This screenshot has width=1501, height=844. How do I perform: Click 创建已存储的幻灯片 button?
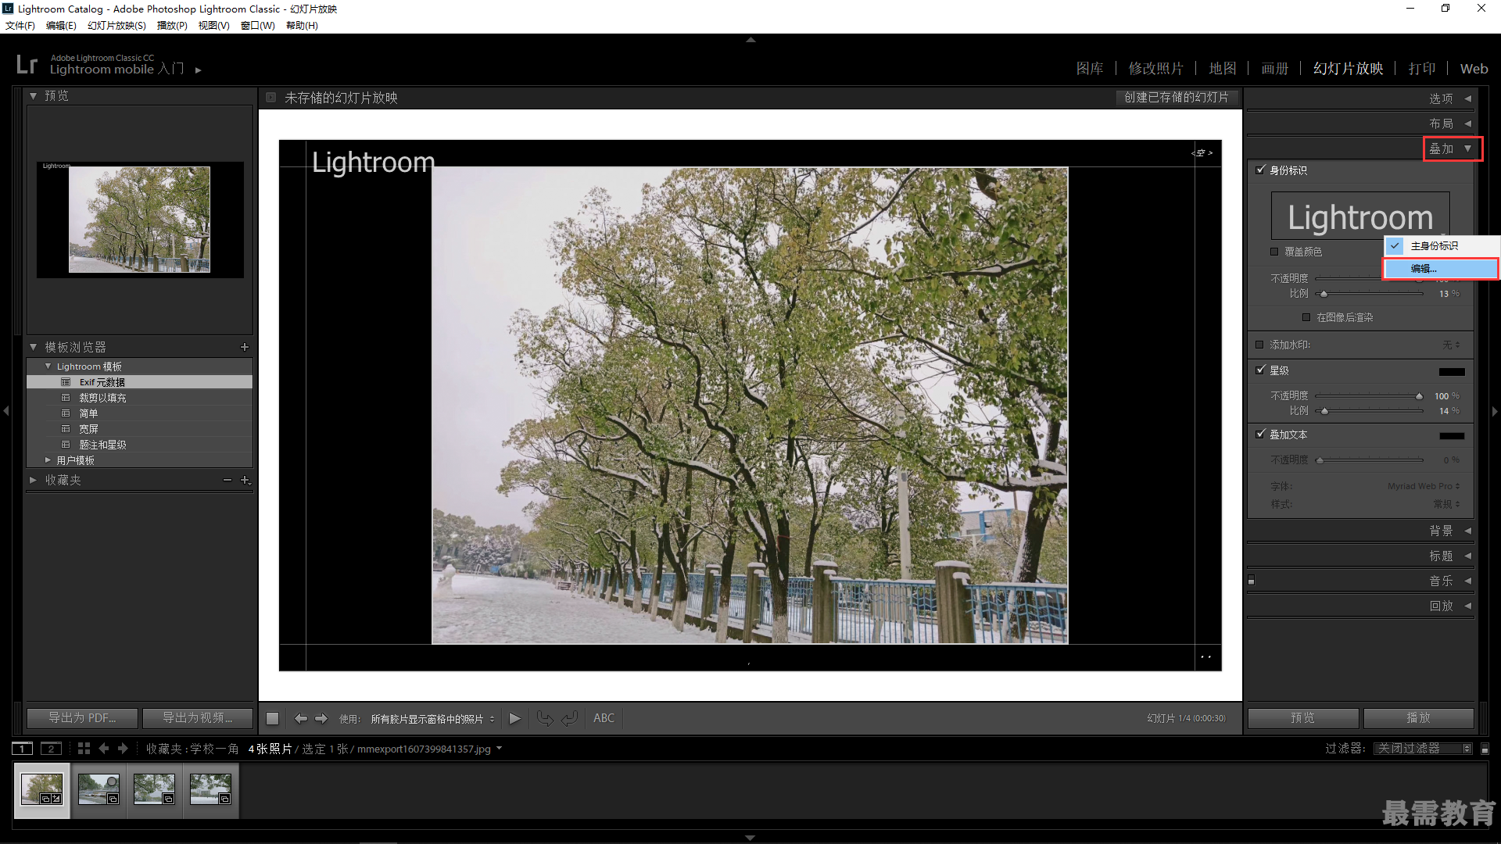(1177, 98)
